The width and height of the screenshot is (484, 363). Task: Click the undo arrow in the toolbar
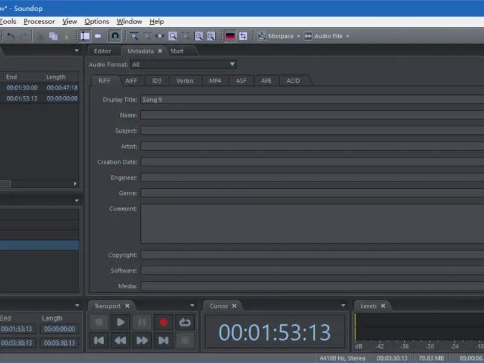tap(11, 36)
